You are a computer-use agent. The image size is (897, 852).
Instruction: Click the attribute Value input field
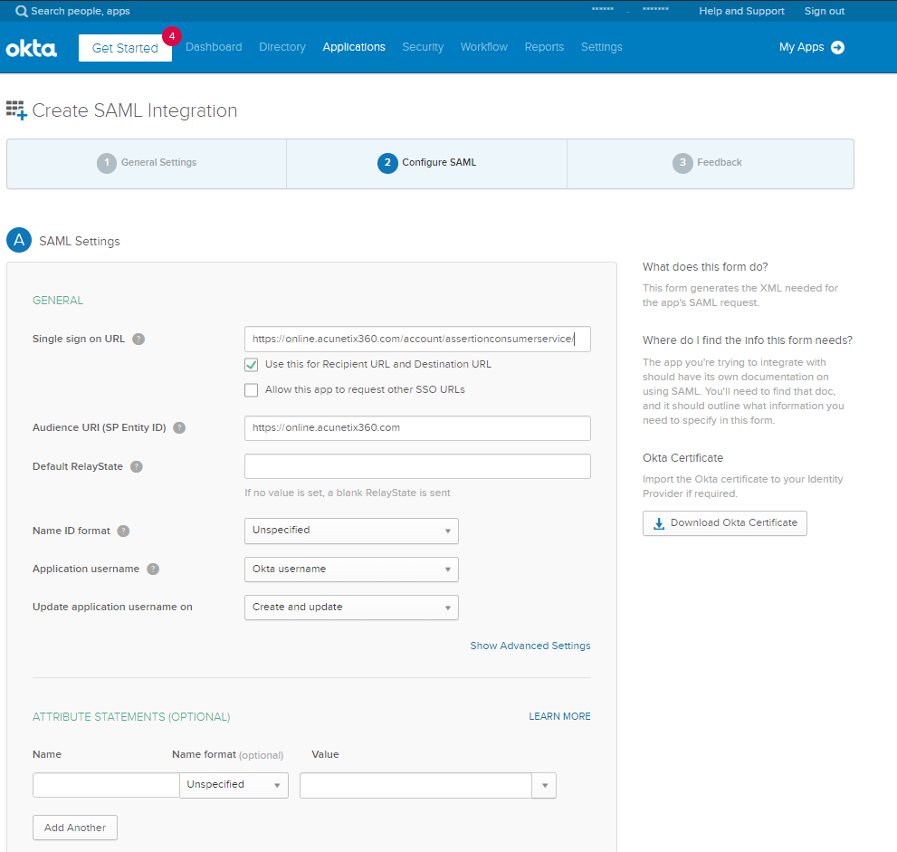pyautogui.click(x=415, y=786)
